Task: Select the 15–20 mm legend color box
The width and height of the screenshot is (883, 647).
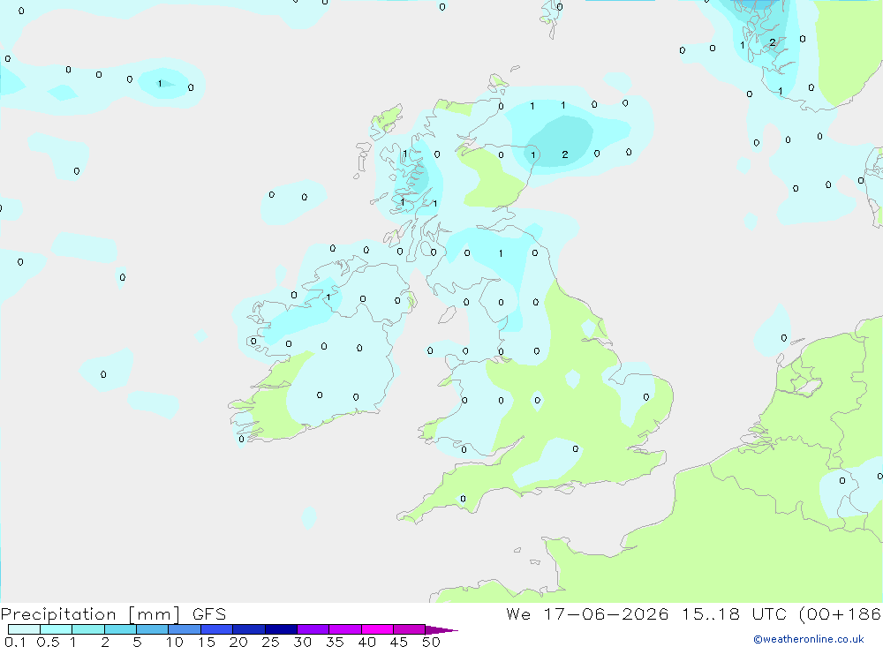Action: pos(217,629)
